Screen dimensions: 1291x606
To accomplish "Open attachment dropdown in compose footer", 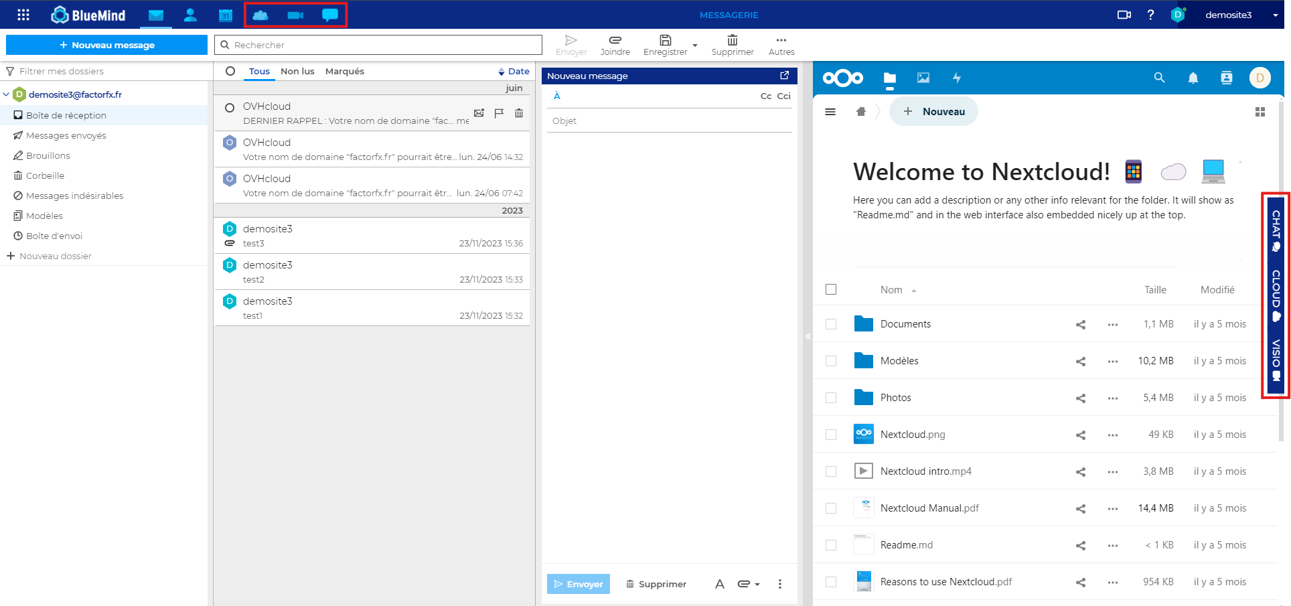I will pos(757,584).
